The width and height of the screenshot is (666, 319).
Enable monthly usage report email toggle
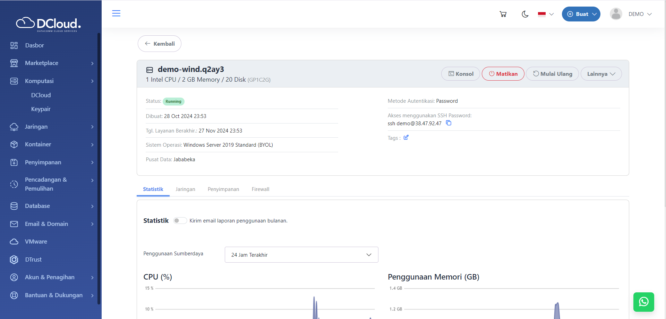(180, 221)
